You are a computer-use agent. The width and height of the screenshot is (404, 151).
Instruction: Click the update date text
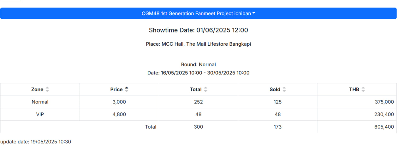pyautogui.click(x=36, y=142)
